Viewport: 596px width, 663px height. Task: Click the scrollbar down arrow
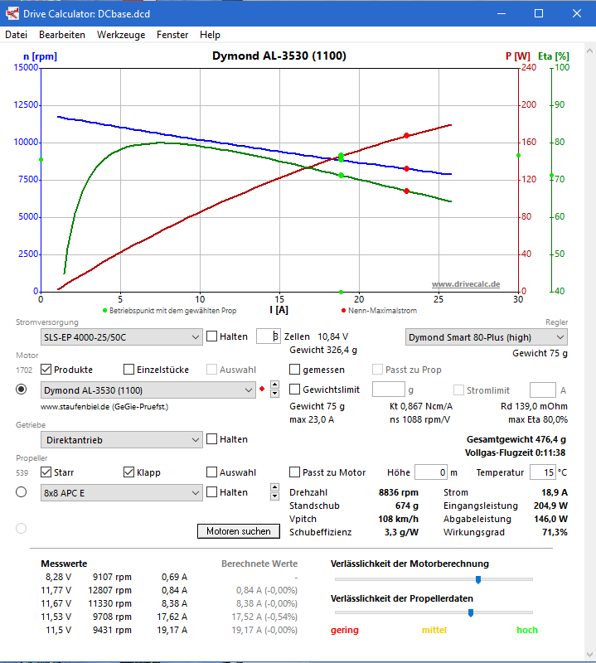(590, 655)
